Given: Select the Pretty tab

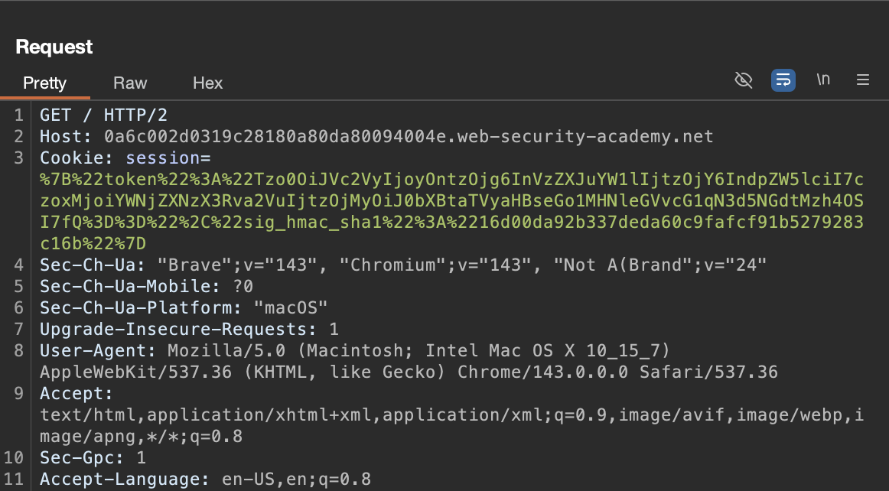Looking at the screenshot, I should coord(44,83).
